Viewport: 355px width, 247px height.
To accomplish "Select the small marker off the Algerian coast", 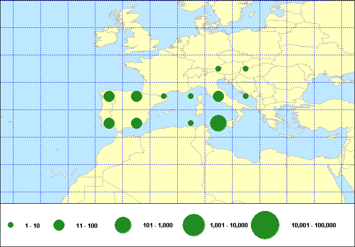I will pyautogui.click(x=191, y=123).
